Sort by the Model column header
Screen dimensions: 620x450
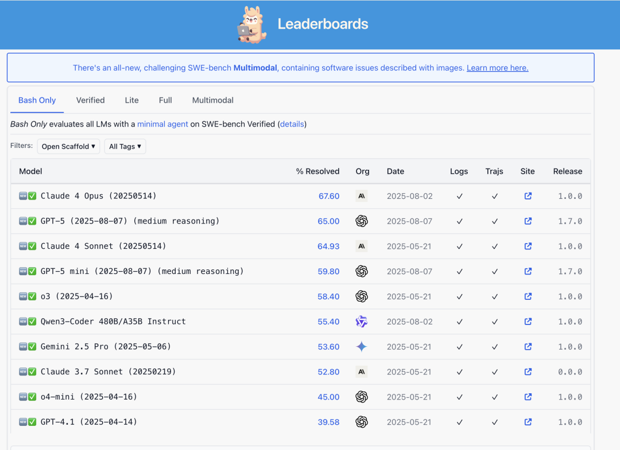point(30,171)
